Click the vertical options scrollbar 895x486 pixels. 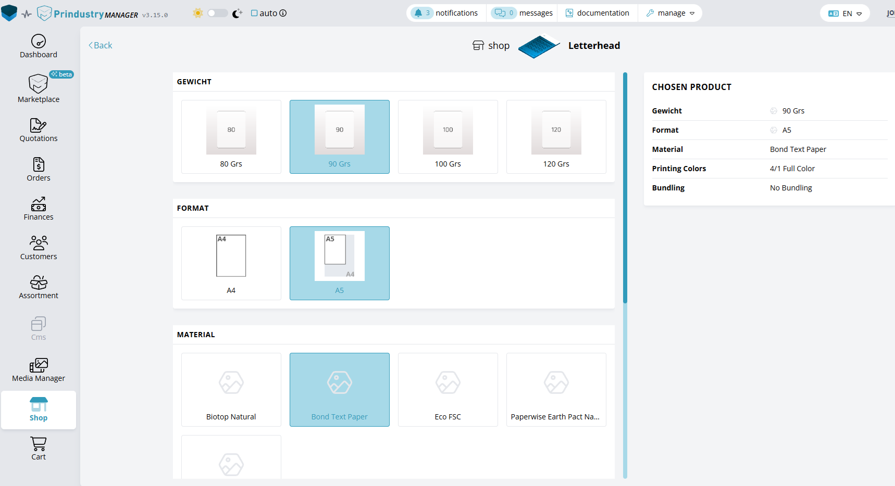pos(625,187)
